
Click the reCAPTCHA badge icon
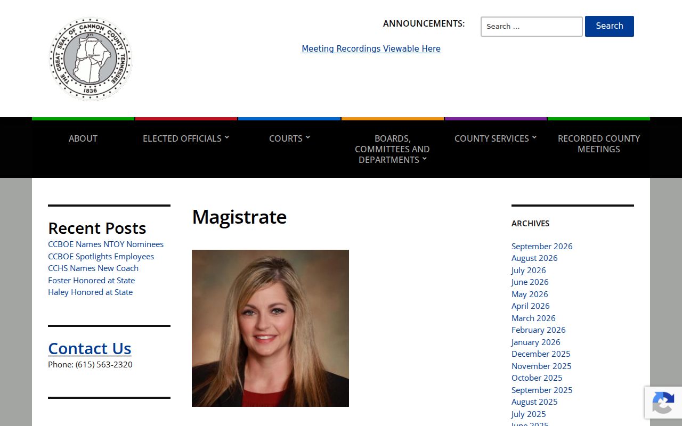coord(663,402)
